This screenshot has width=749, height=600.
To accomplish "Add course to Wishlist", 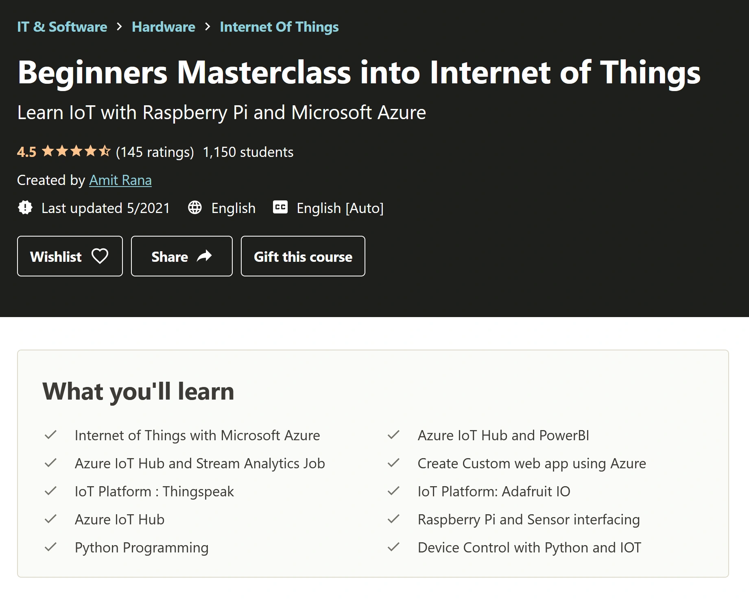I will (x=70, y=256).
